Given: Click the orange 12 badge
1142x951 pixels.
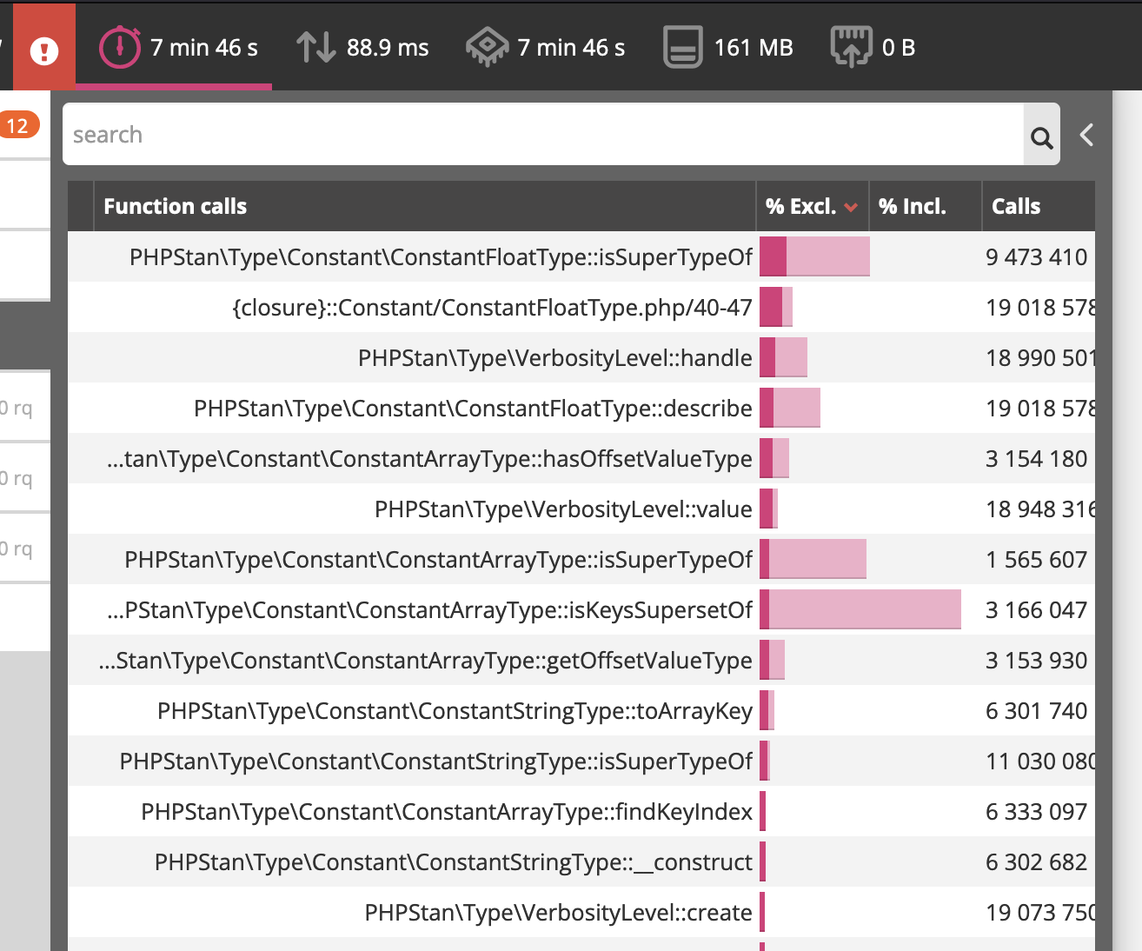Looking at the screenshot, I should [x=17, y=126].
